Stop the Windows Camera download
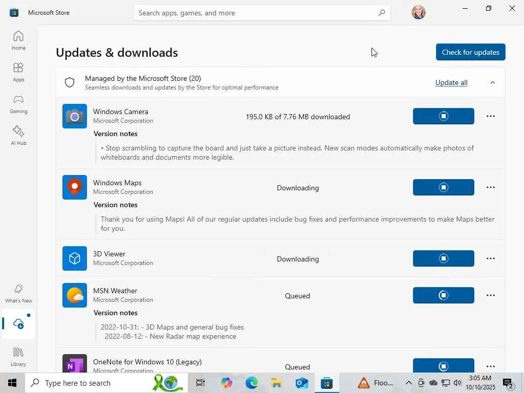The image size is (524, 393). click(x=444, y=116)
